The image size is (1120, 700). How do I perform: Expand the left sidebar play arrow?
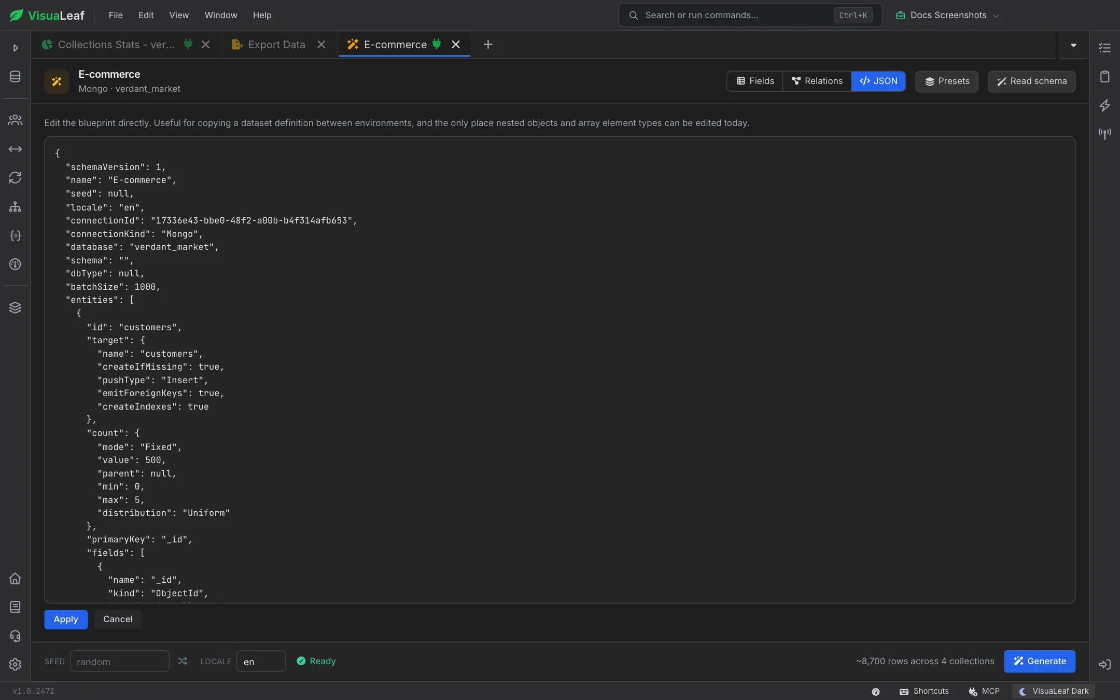pos(16,48)
